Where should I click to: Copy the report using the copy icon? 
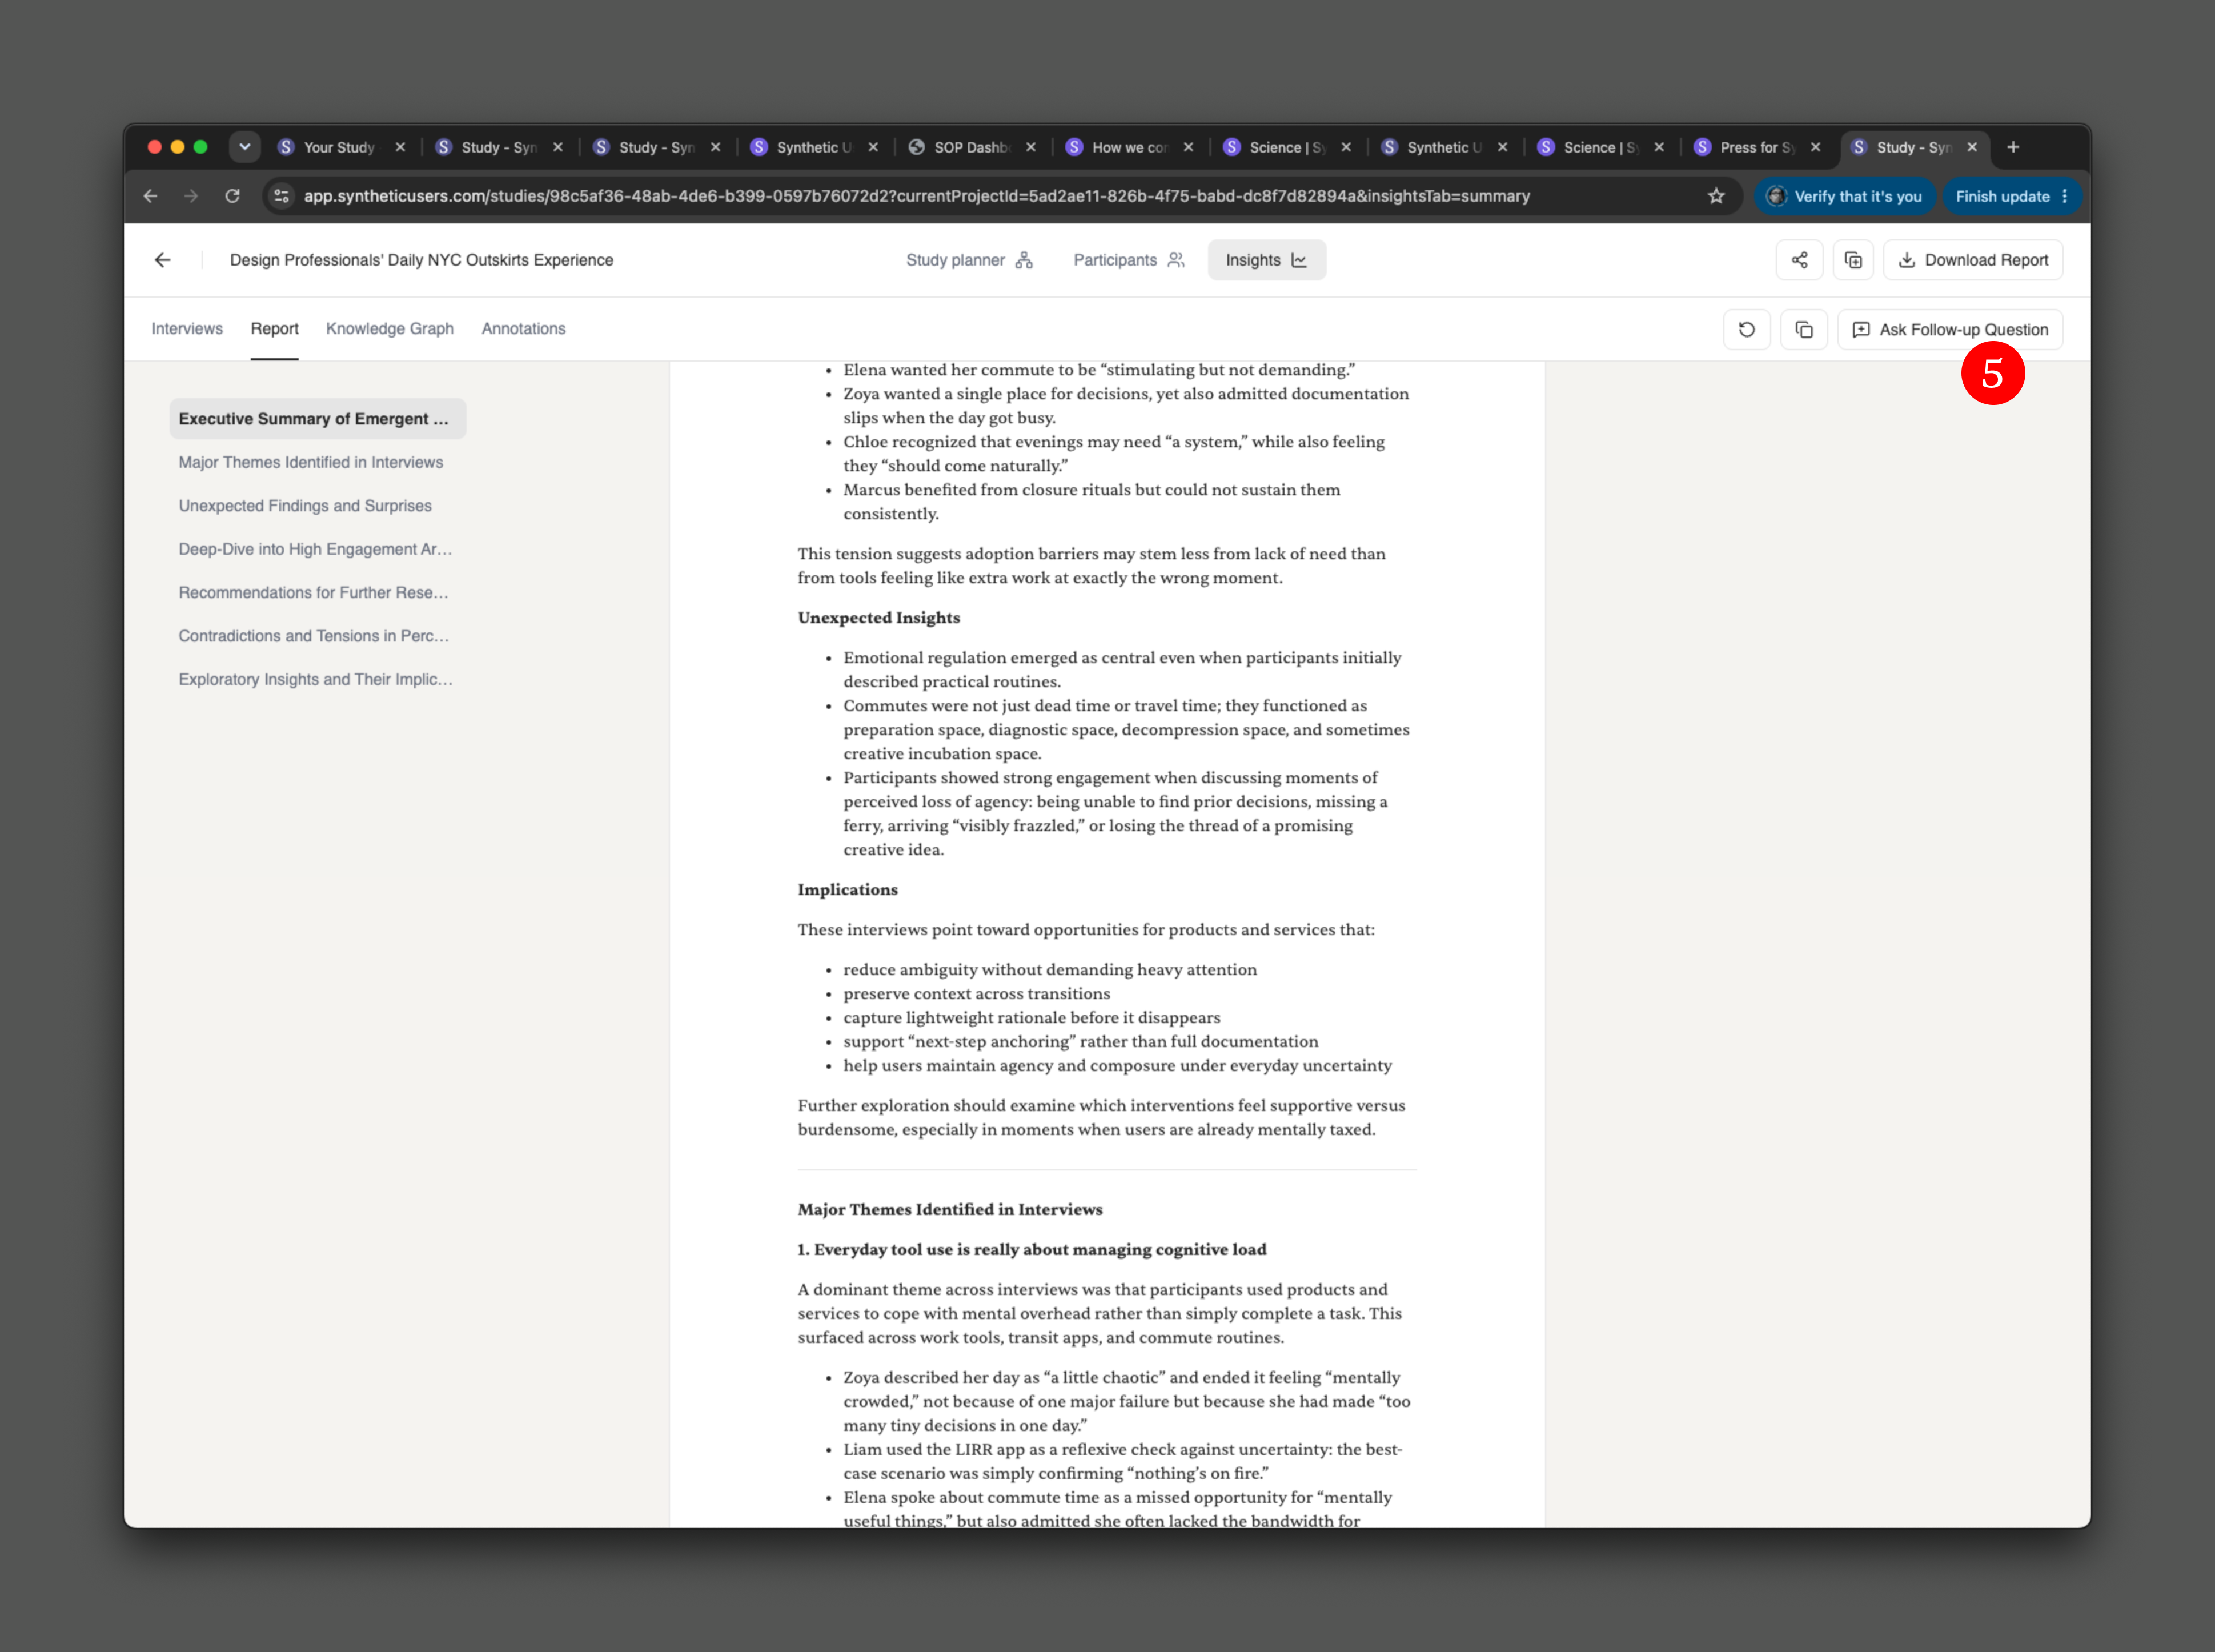(1804, 330)
